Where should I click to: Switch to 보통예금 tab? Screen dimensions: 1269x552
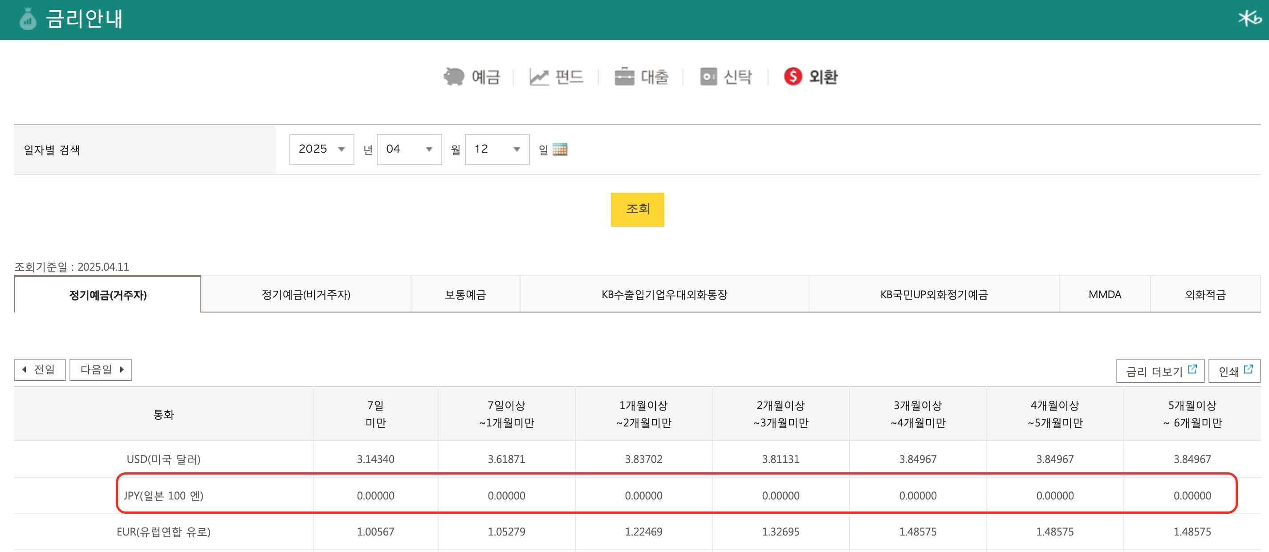pyautogui.click(x=465, y=294)
